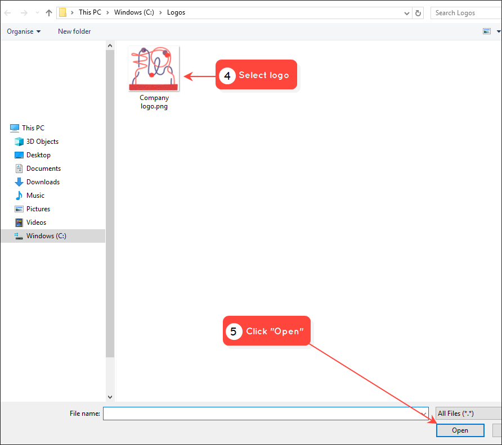Open the All Files (*.*) file type dropdown

(x=469, y=414)
